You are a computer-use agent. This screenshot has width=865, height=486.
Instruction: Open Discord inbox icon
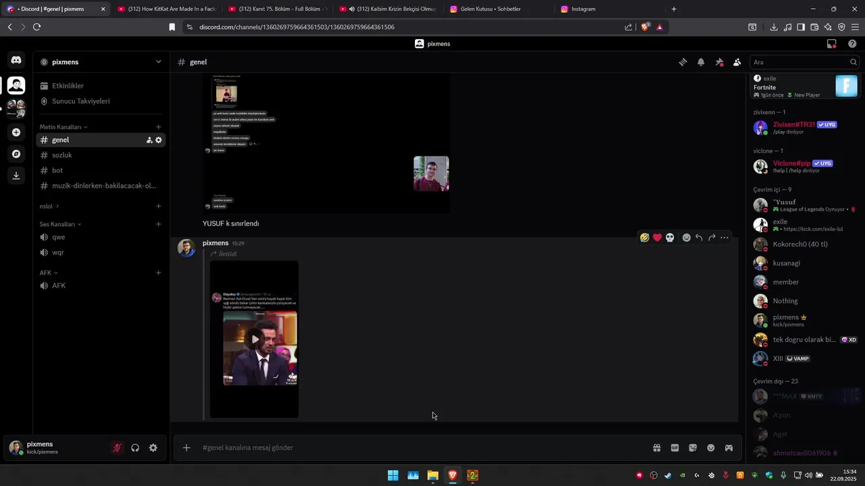[832, 44]
